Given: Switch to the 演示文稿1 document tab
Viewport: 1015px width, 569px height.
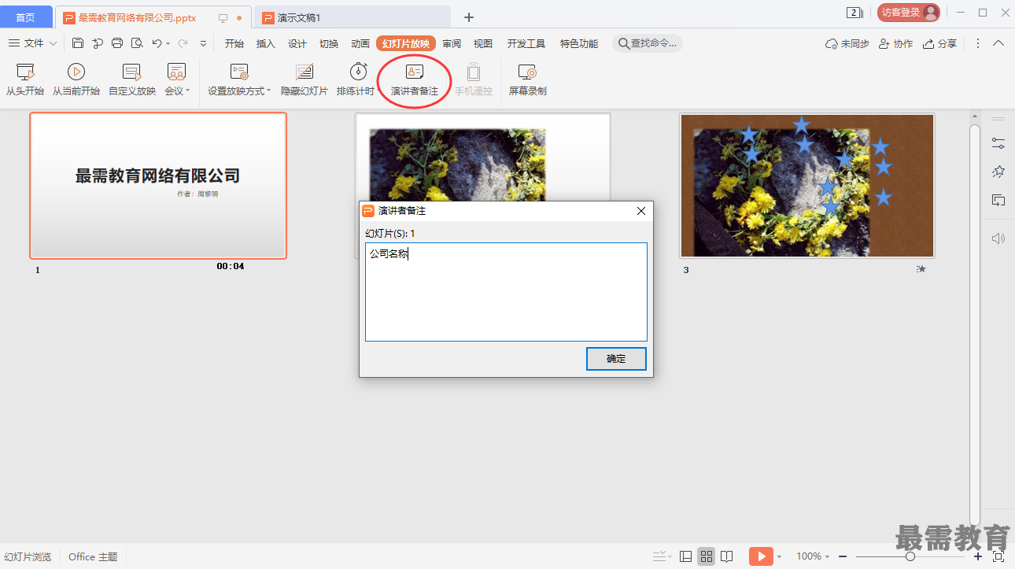Looking at the screenshot, I should [352, 17].
